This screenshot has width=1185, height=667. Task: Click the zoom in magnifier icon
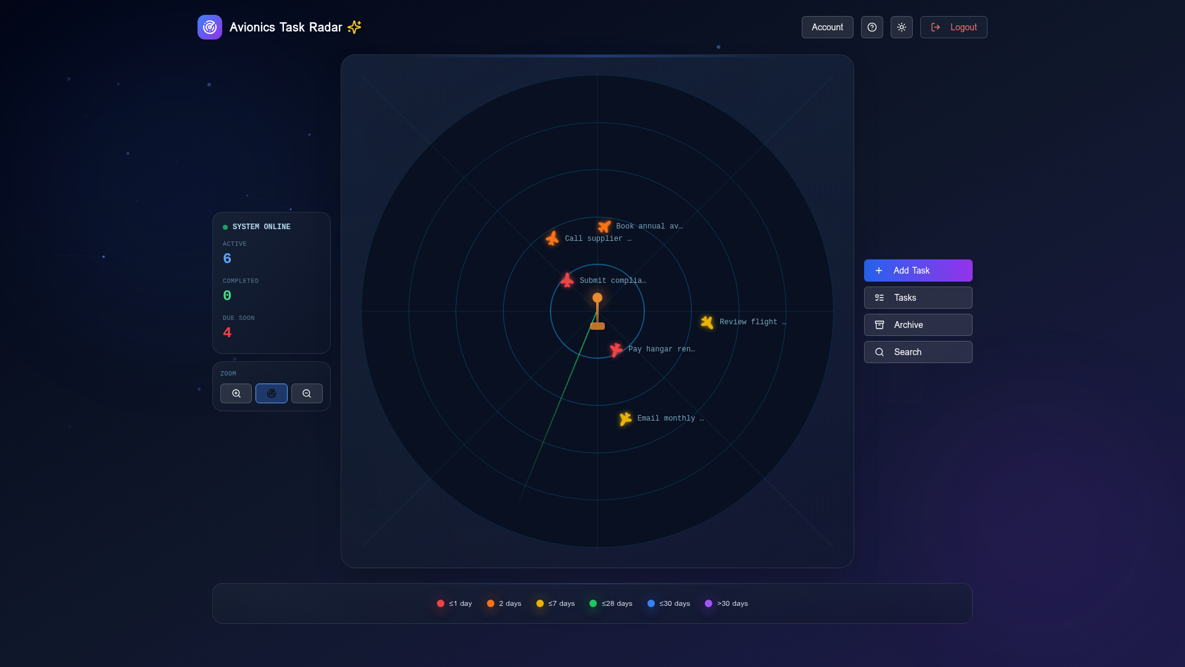236,393
